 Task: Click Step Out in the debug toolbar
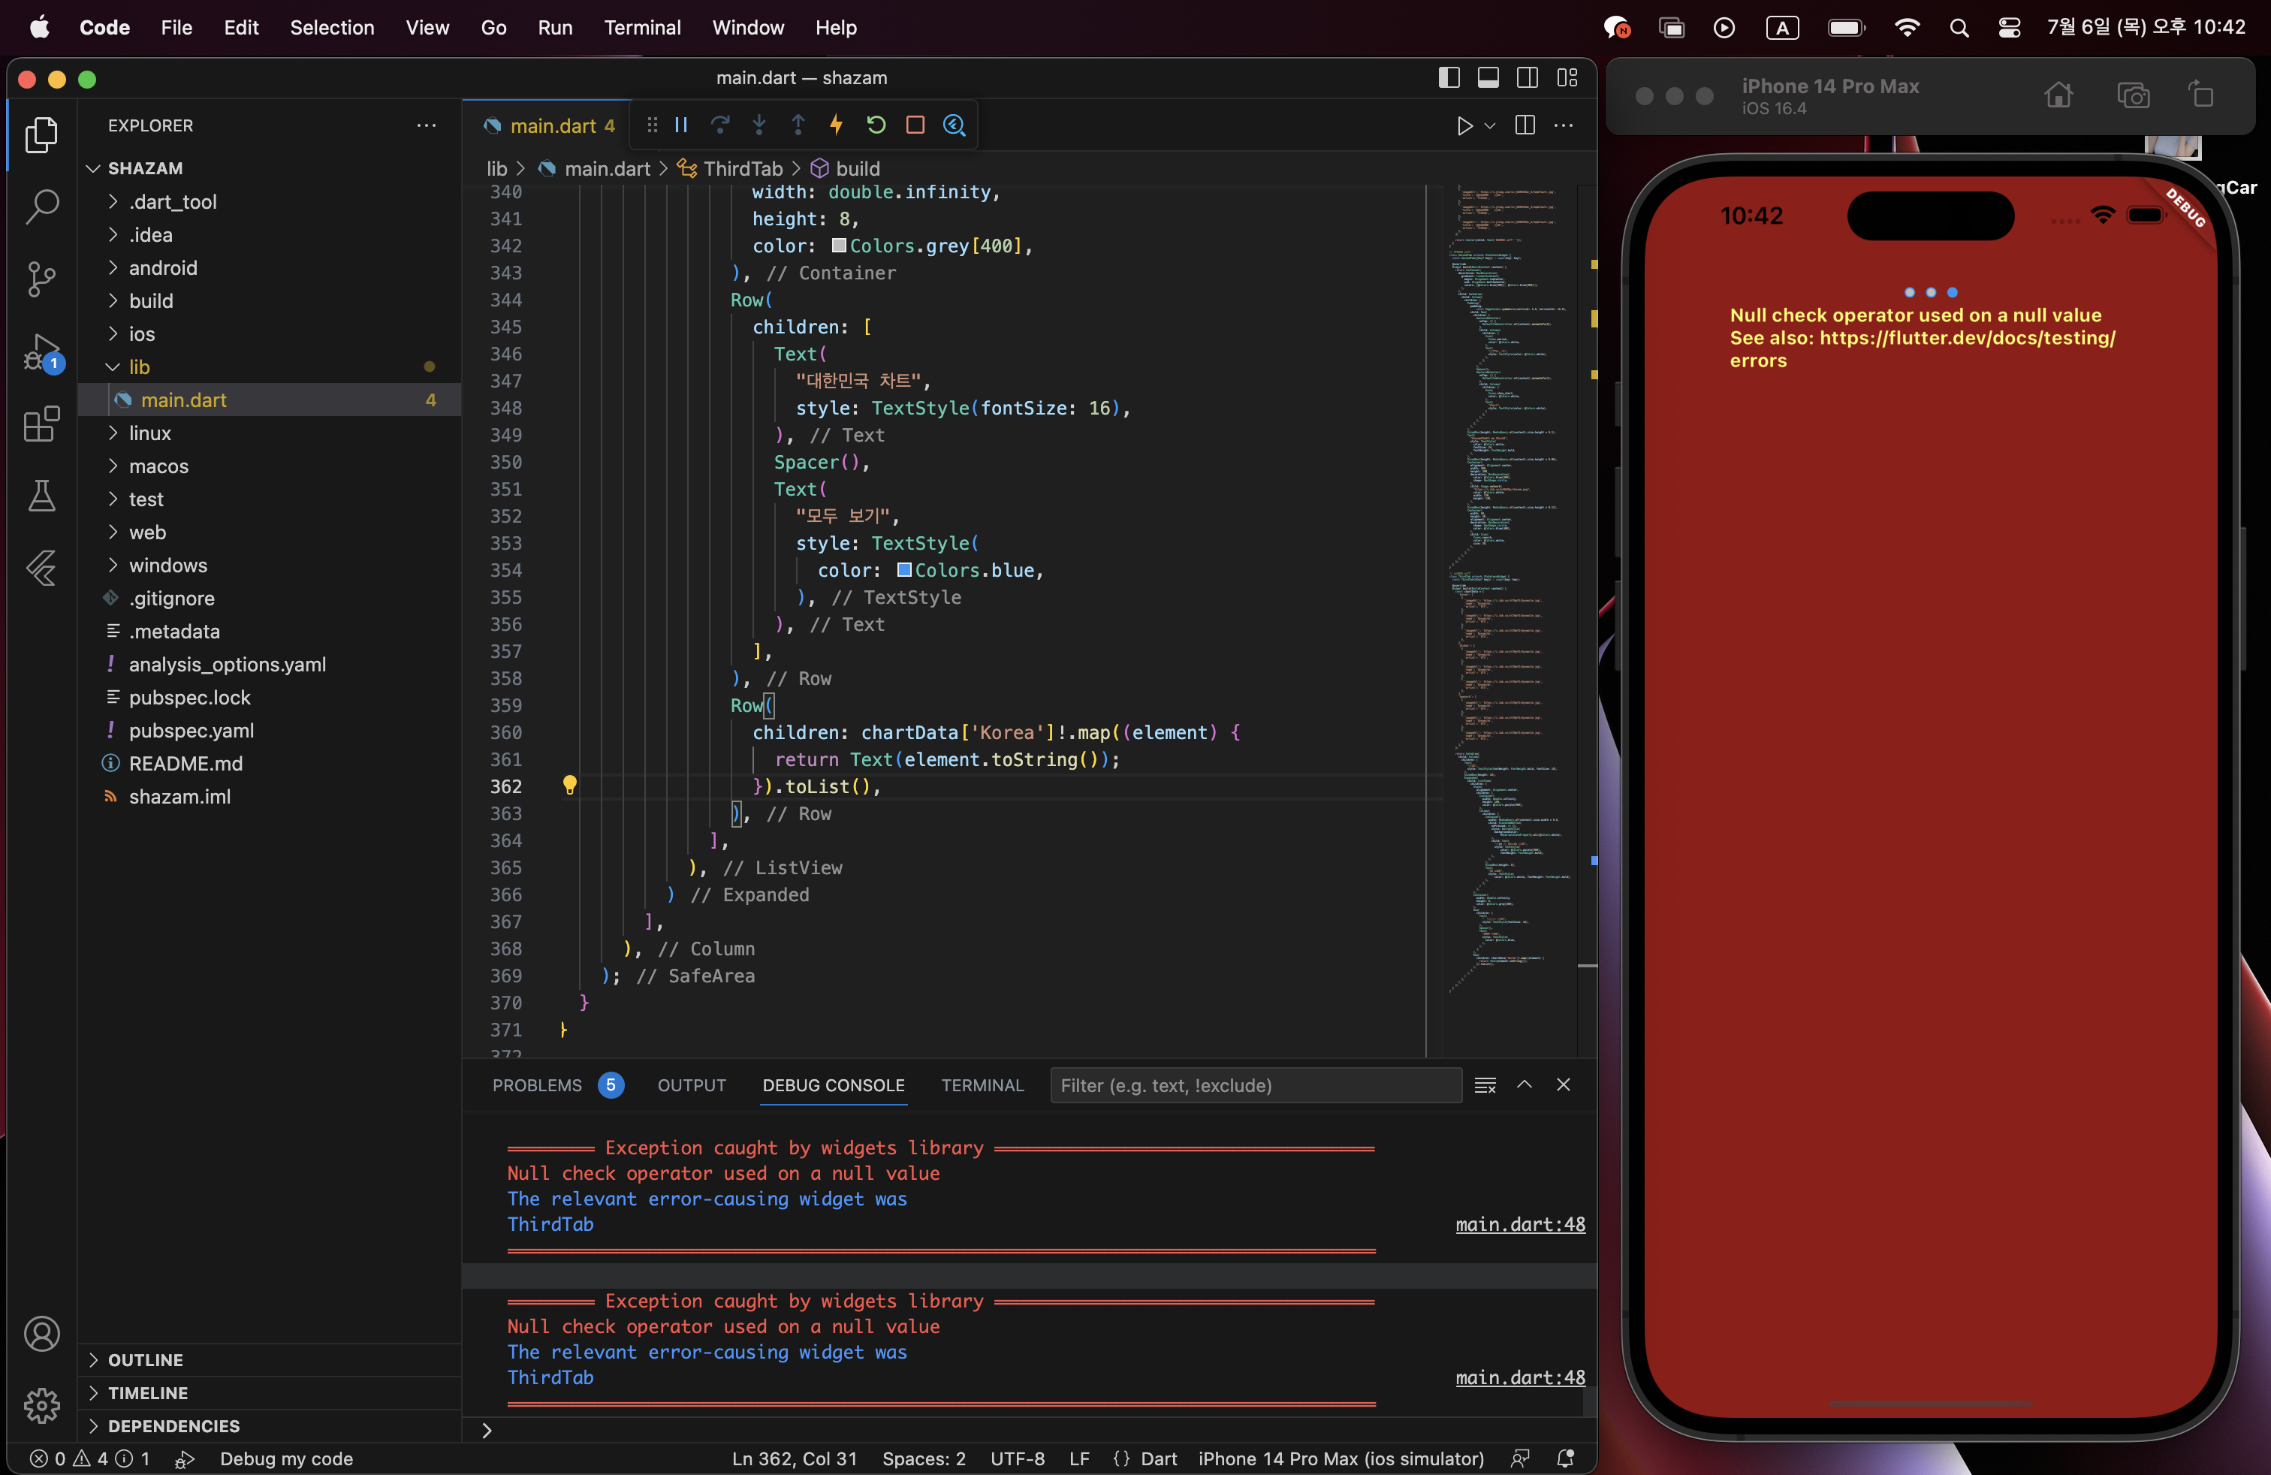click(798, 125)
